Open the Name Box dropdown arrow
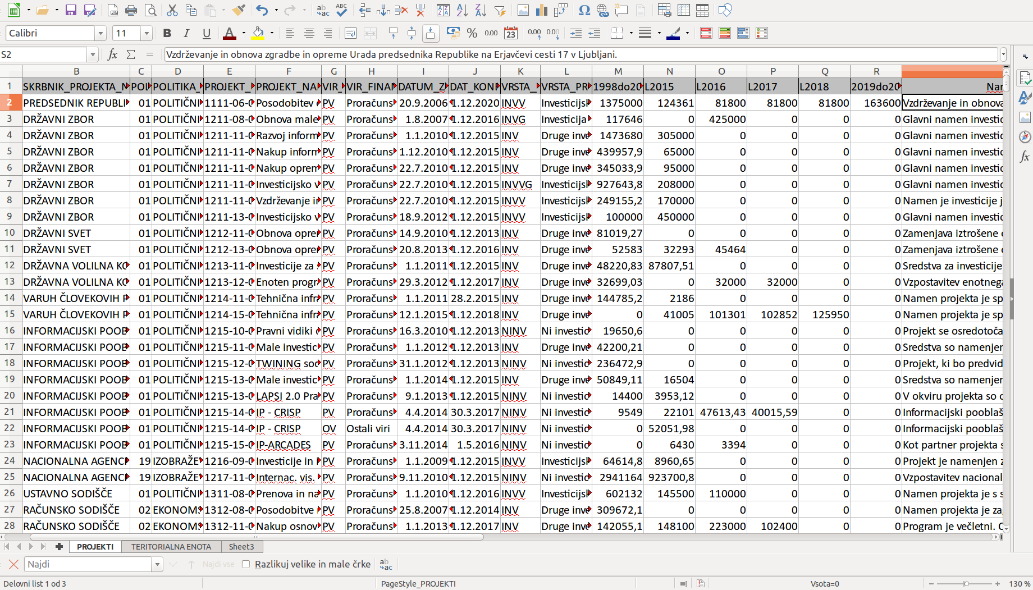 click(93, 54)
